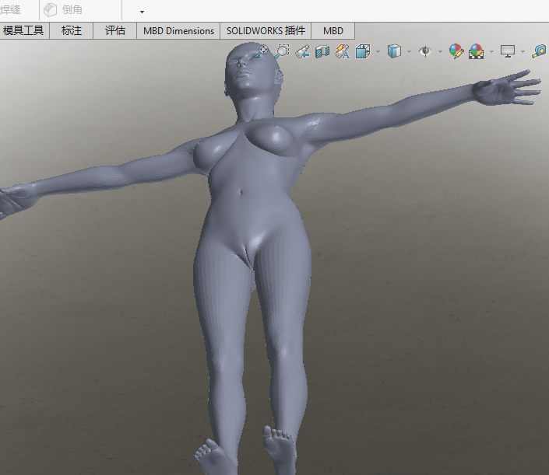Click the Previous View icon
This screenshot has width=549, height=475.
[302, 51]
